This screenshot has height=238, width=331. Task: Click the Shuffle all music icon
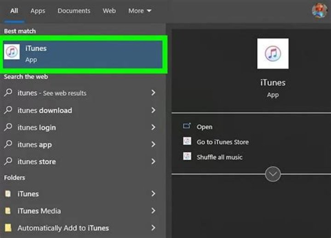point(187,156)
